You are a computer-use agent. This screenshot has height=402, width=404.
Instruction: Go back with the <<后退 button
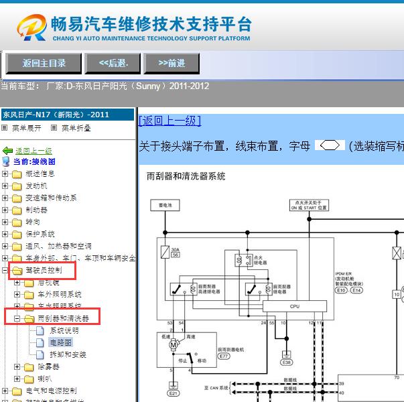113,64
